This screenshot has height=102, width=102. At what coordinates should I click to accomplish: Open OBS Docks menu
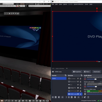[x=65, y=4]
